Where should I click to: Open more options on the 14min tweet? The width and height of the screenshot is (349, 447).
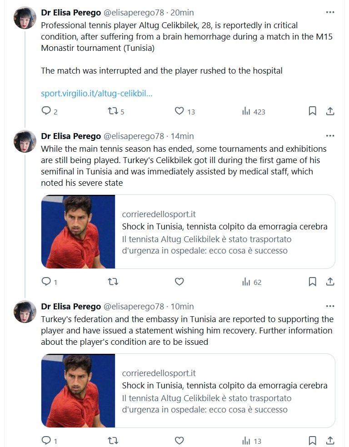point(330,136)
